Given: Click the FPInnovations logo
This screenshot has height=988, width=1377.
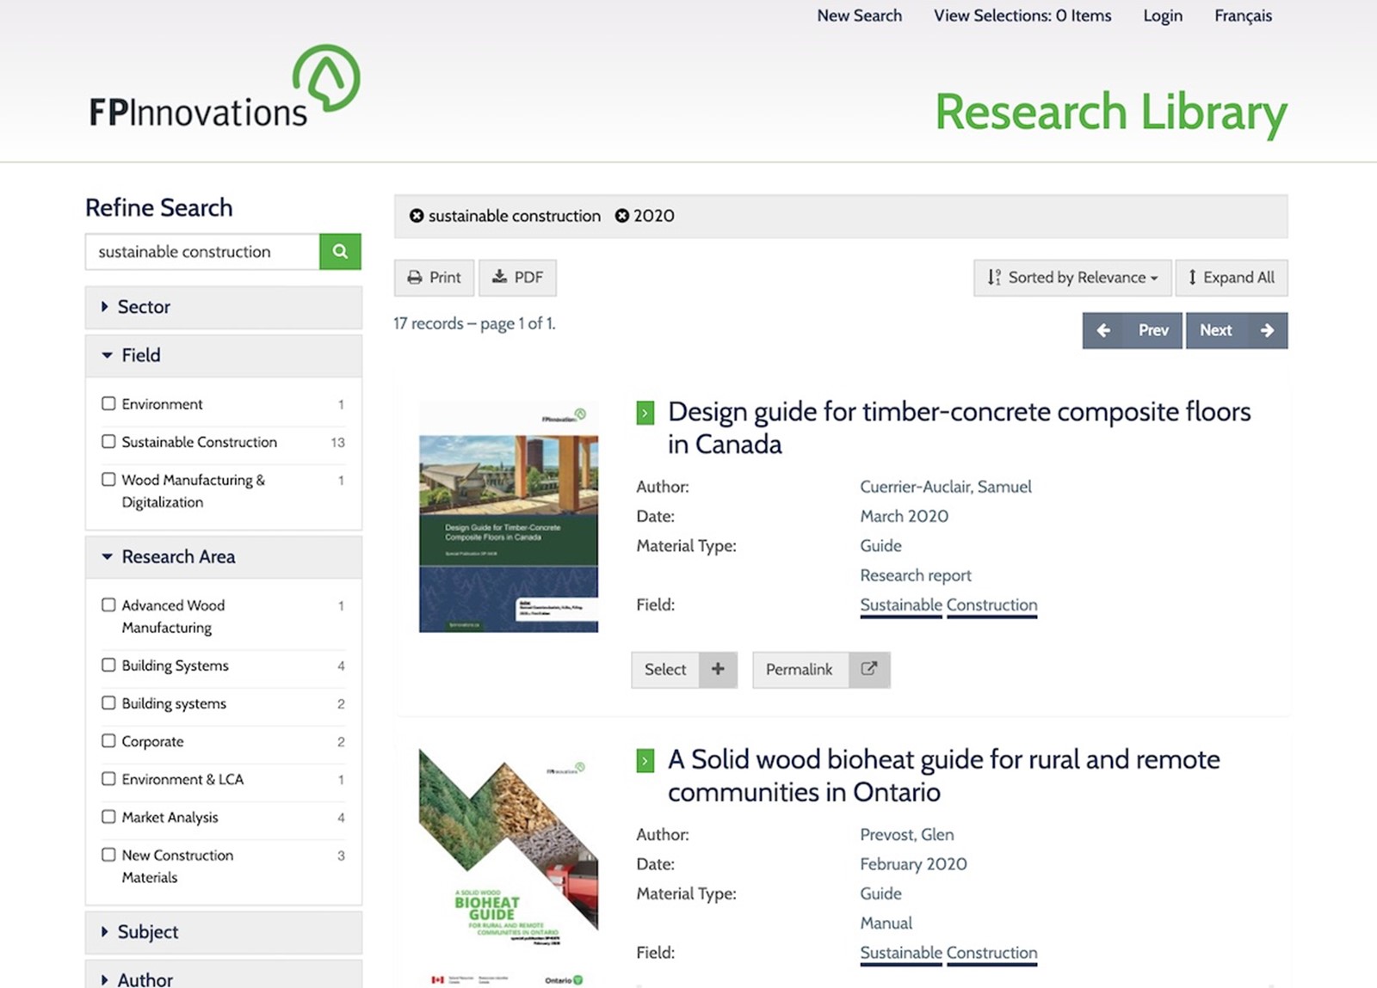Looking at the screenshot, I should 225,87.
